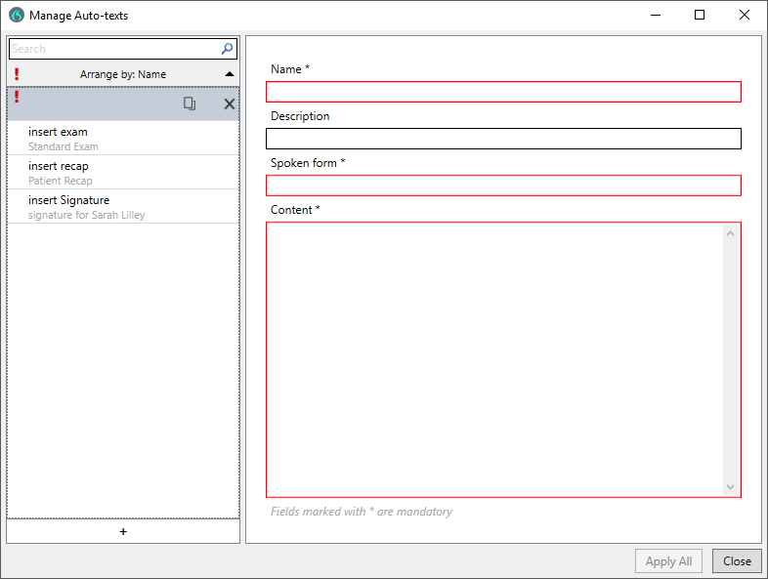
Task: Open the Arrange by: Name menu
Action: (x=123, y=74)
